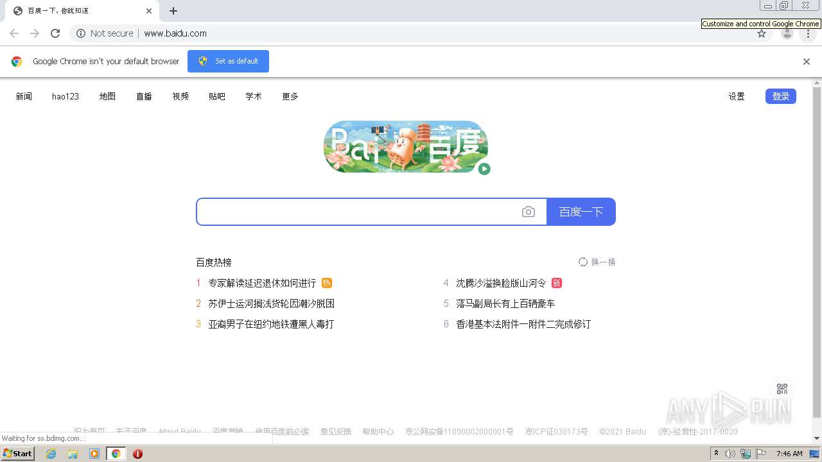The width and height of the screenshot is (822, 462).
Task: Click address bar URL www.baidu.com
Action: pyautogui.click(x=175, y=33)
